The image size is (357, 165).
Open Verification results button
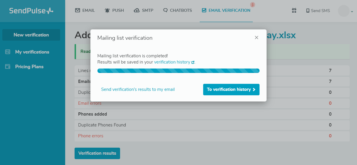pyautogui.click(x=97, y=153)
